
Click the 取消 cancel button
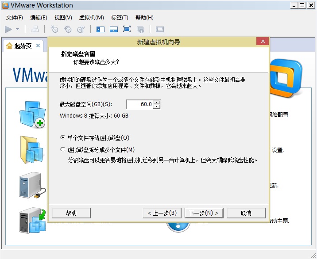point(246,213)
